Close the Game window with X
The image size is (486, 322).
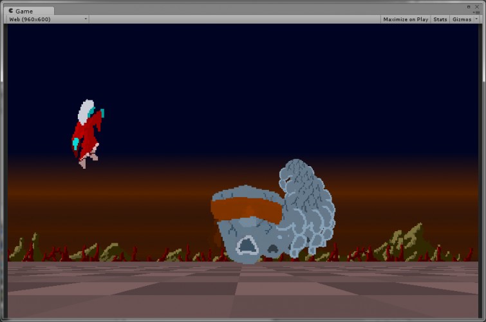[477, 7]
